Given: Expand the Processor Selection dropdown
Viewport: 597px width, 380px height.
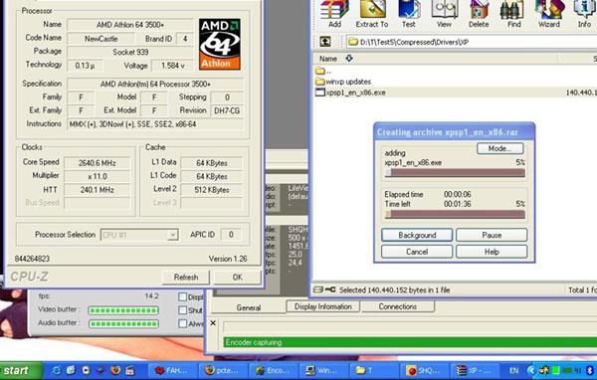Looking at the screenshot, I should [x=172, y=235].
